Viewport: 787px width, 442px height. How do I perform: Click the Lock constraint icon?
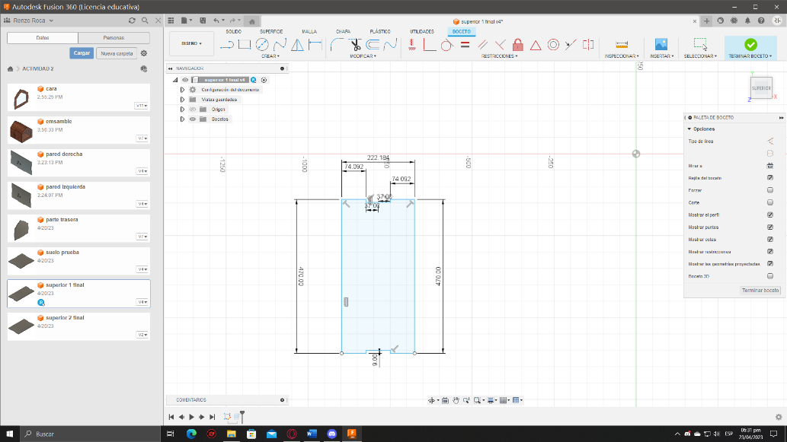tap(518, 44)
